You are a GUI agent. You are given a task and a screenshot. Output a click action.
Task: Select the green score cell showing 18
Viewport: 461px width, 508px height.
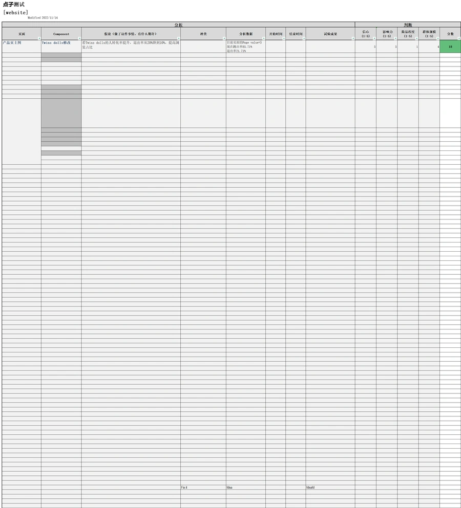(x=450, y=47)
